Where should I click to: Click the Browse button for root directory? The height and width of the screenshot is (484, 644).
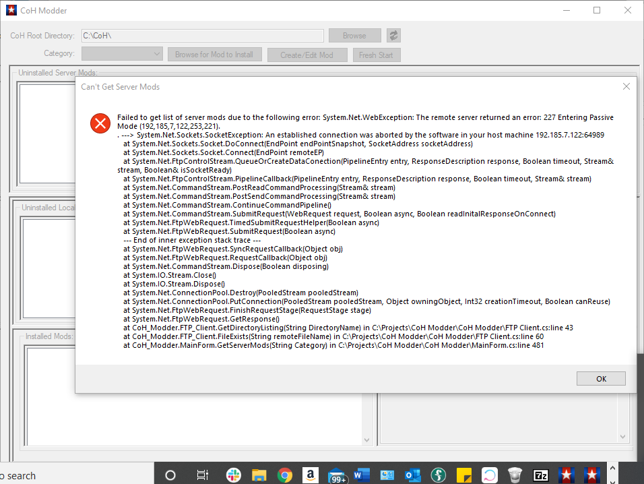pos(354,36)
